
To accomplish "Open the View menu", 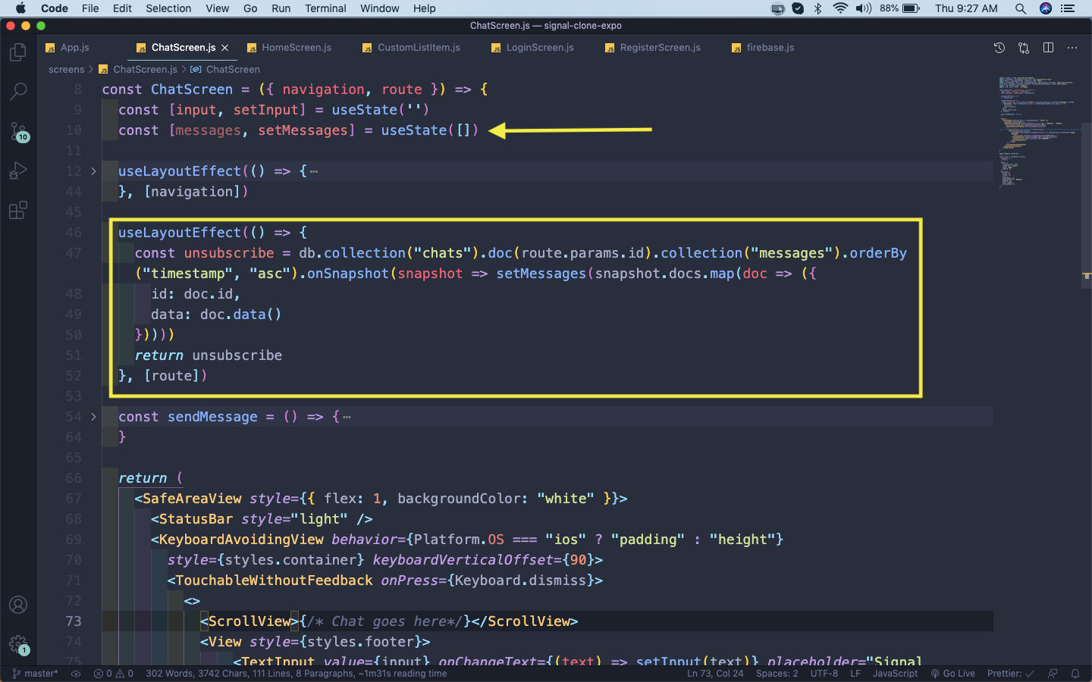I will click(x=217, y=8).
